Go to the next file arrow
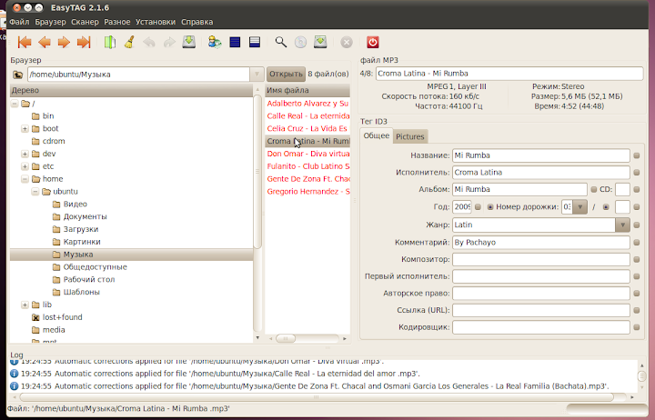 click(64, 42)
